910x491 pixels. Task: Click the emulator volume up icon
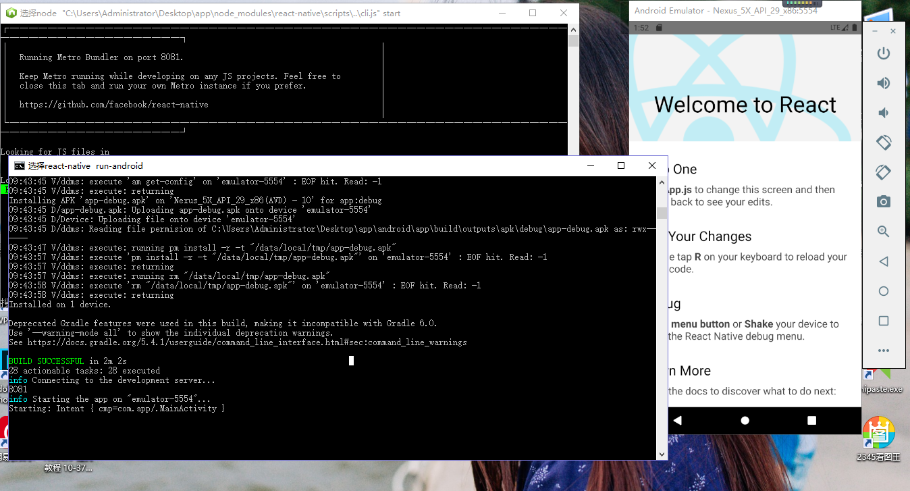(x=883, y=83)
